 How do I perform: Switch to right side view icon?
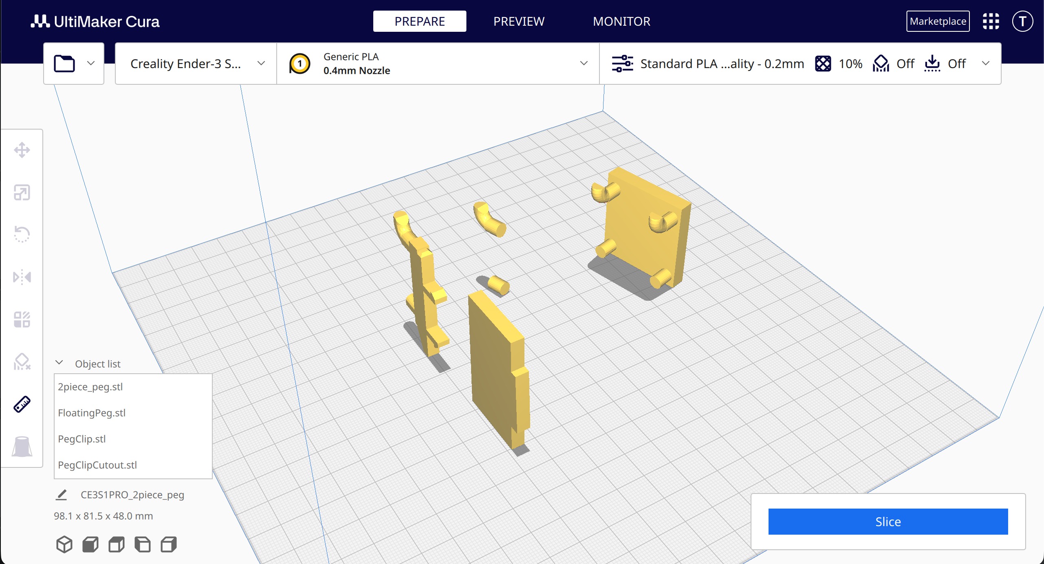tap(169, 544)
